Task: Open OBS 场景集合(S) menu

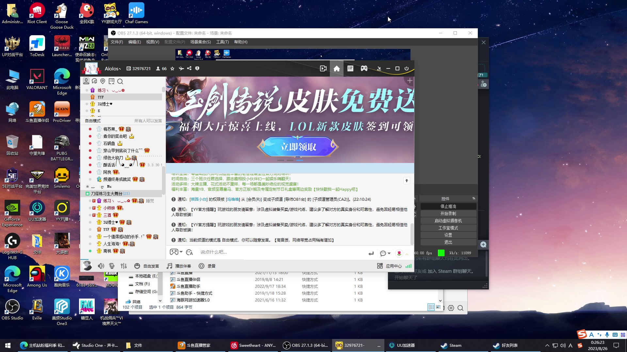Action: coord(201,42)
